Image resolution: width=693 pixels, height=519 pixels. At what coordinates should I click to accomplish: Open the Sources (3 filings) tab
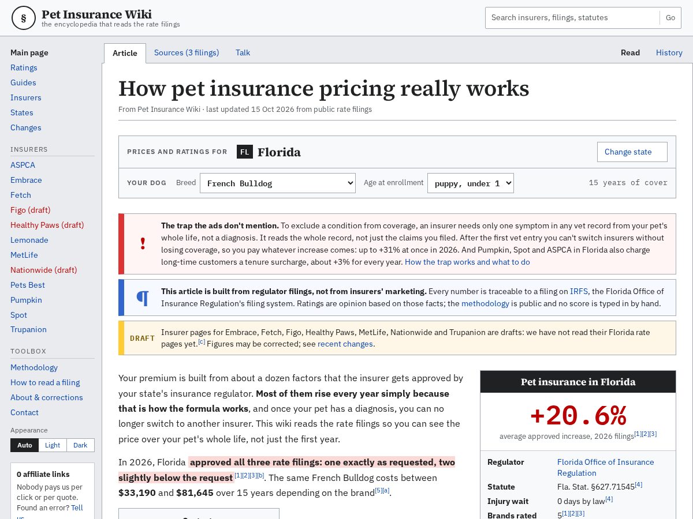[187, 52]
